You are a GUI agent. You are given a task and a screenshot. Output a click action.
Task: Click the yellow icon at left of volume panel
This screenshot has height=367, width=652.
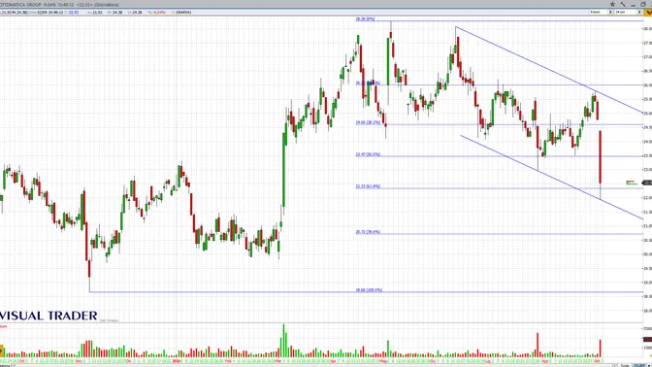(x=2, y=350)
